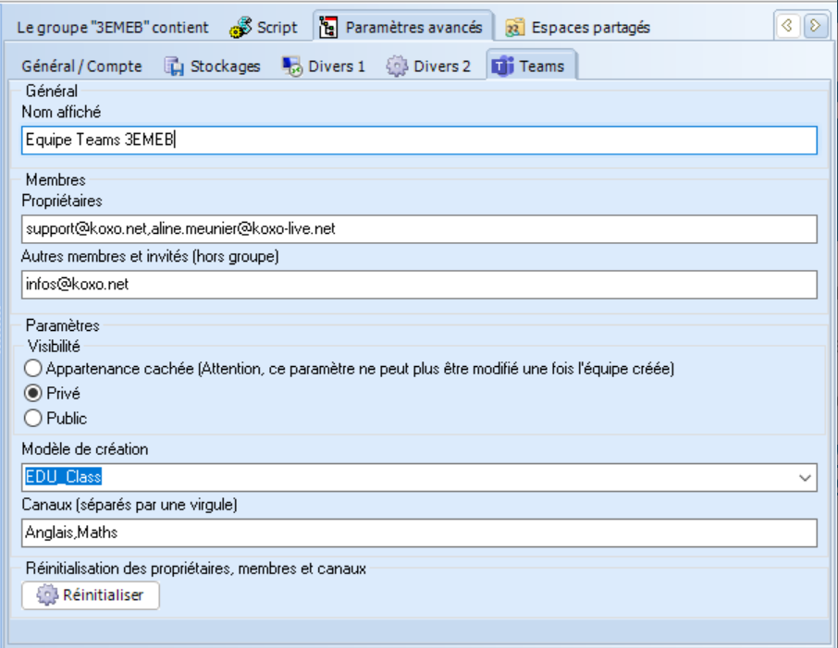This screenshot has height=648, width=838.
Task: Open the Divers 2 sub-tab
Action: click(429, 67)
